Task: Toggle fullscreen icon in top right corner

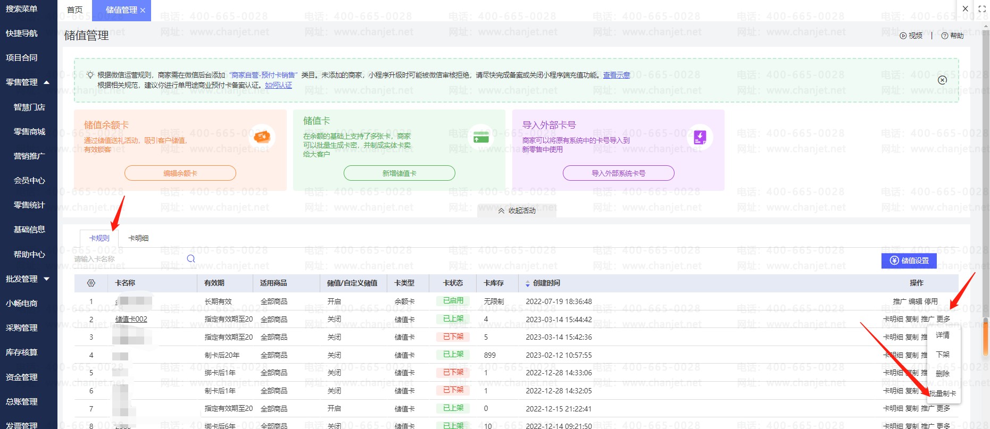Action: click(982, 9)
